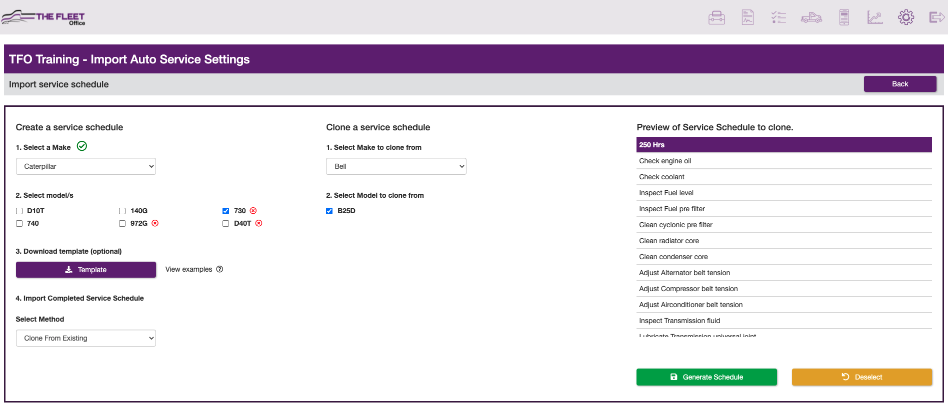Open the toolbox icon in top bar
This screenshot has height=410, width=948.
click(x=716, y=17)
